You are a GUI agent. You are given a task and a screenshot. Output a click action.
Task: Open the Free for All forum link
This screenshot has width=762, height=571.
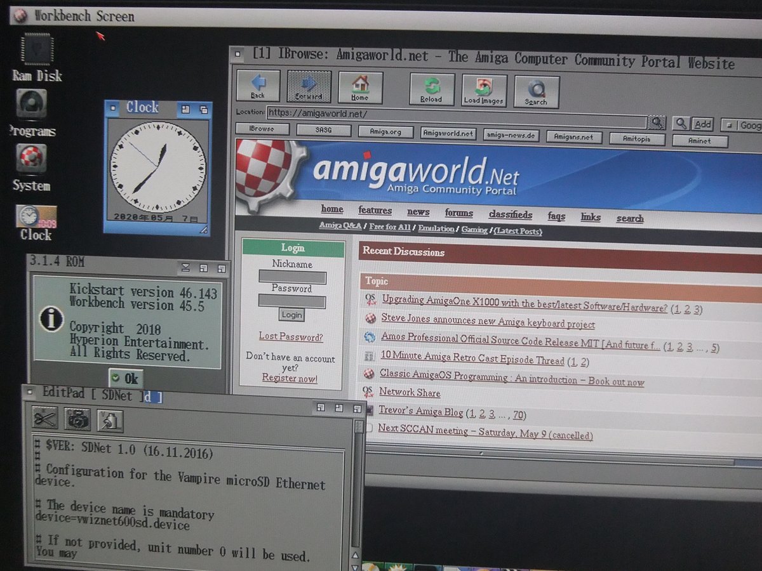(390, 226)
